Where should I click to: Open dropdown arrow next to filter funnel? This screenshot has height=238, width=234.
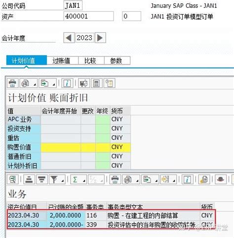[63, 181]
